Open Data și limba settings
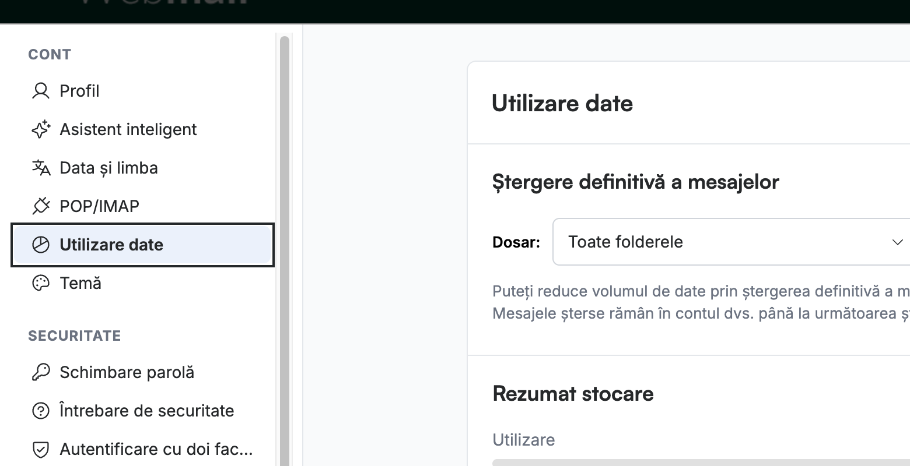This screenshot has height=466, width=910. [x=142, y=168]
